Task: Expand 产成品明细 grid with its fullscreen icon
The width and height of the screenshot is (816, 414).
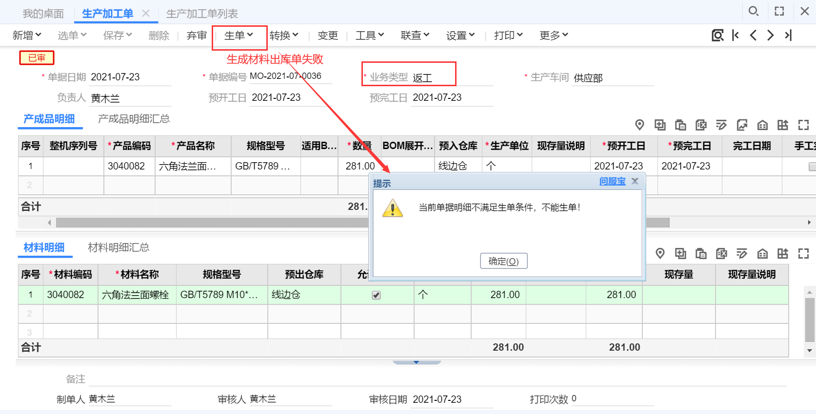Action: [x=803, y=125]
